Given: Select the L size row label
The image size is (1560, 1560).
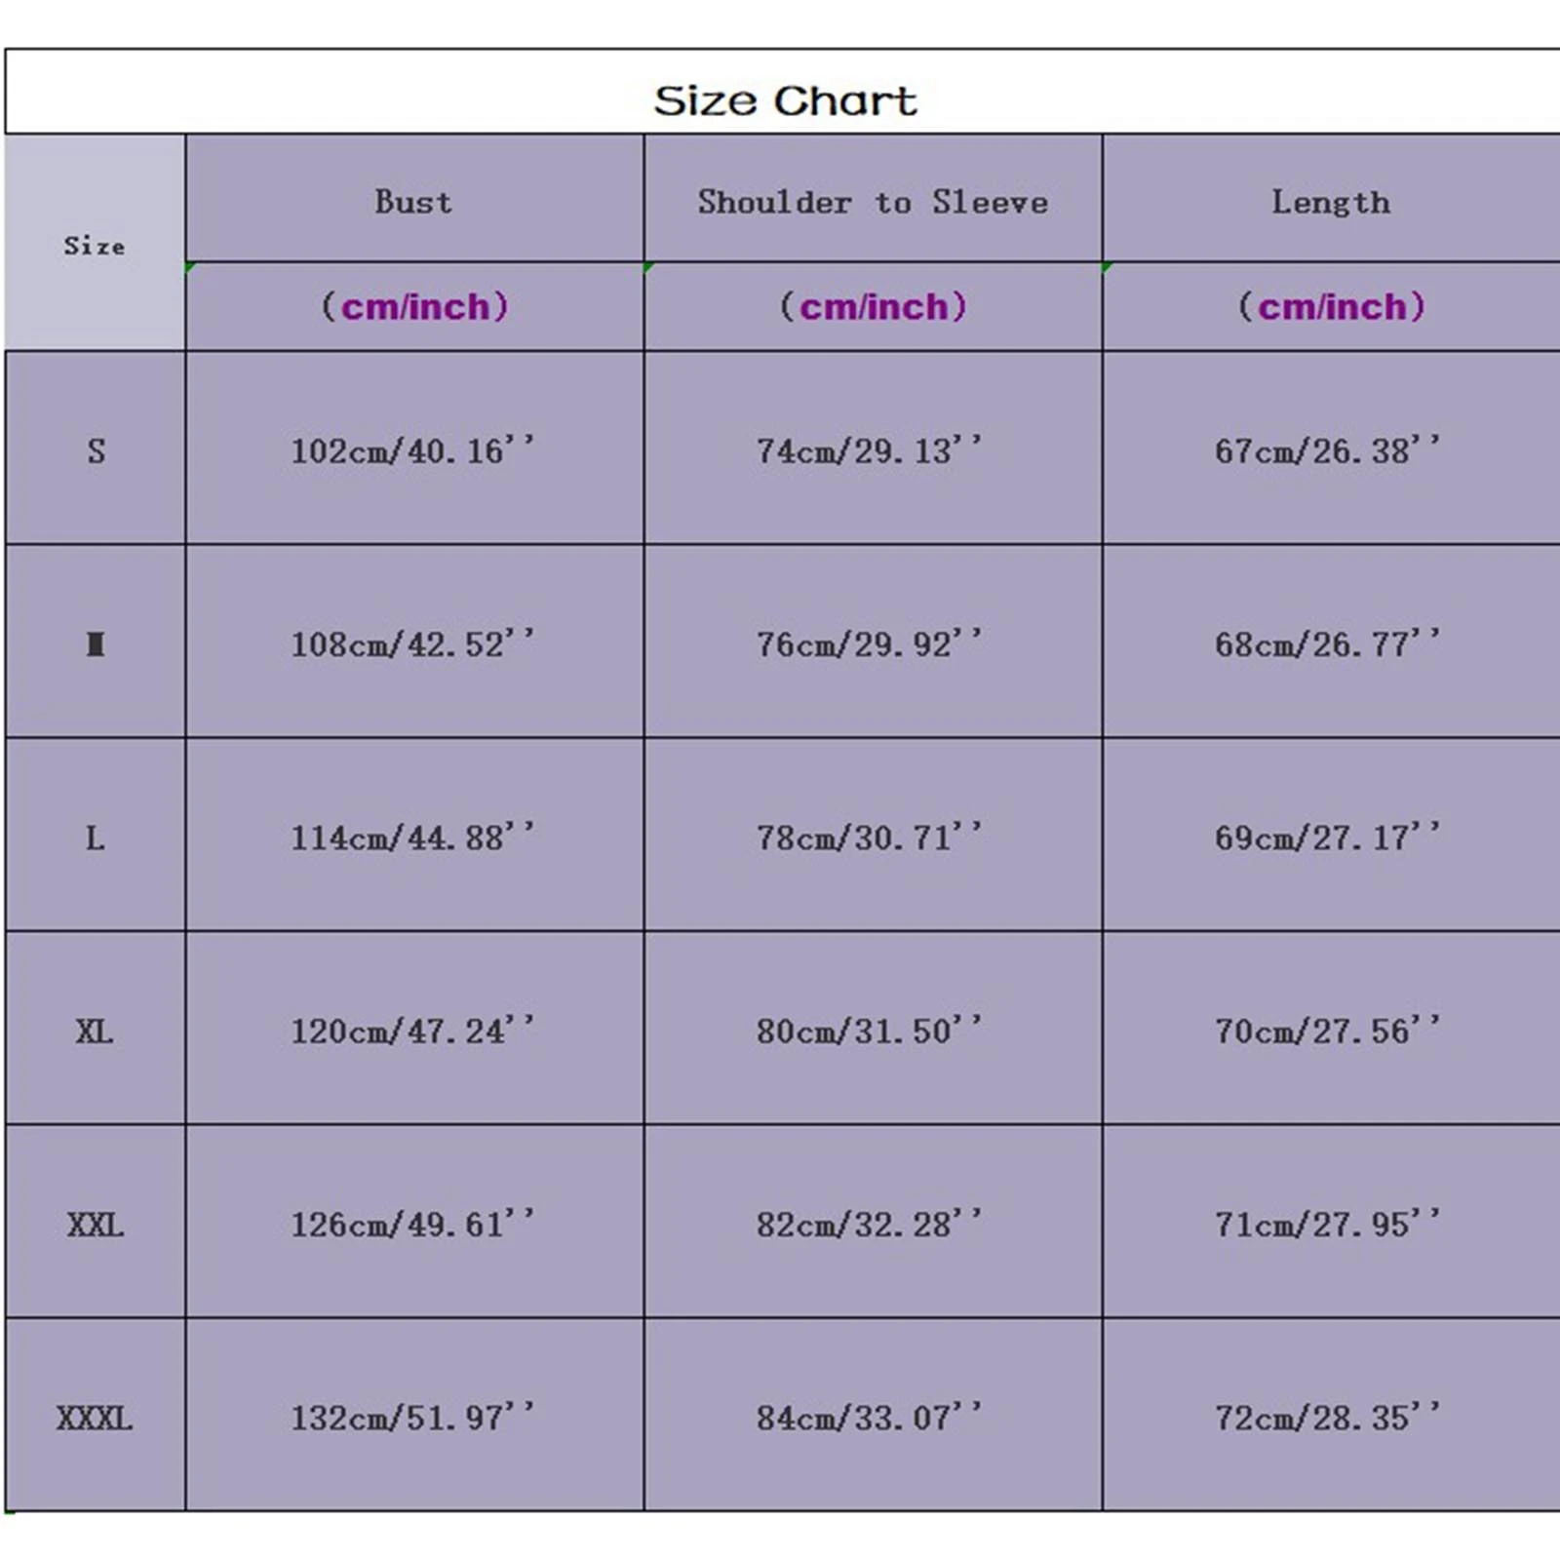Looking at the screenshot, I should [95, 838].
